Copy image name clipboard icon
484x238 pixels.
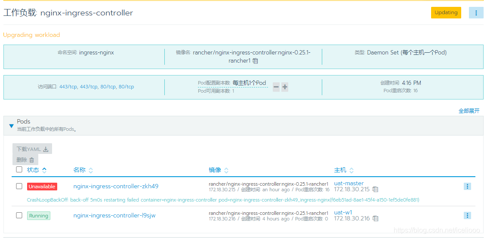[x=255, y=61]
